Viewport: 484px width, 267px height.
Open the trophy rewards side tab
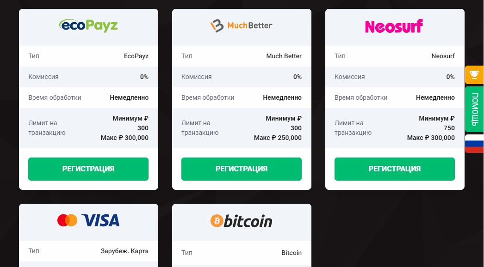click(x=474, y=75)
